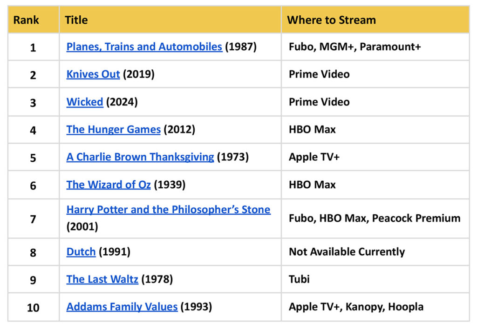Viewport: 477px width, 330px height.
Task: Select the Tubi streaming cell
Action: (299, 279)
